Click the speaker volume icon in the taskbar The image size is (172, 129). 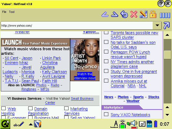[x=134, y=124]
